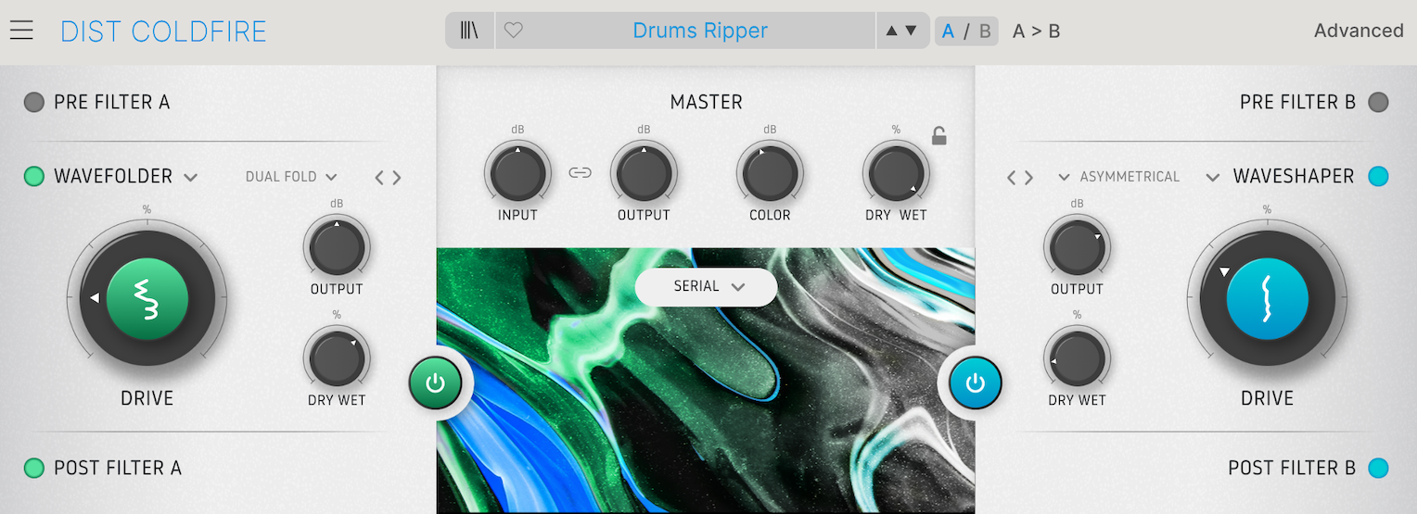
Task: Click the DIST COLDFIRE title
Action: pyautogui.click(x=163, y=31)
